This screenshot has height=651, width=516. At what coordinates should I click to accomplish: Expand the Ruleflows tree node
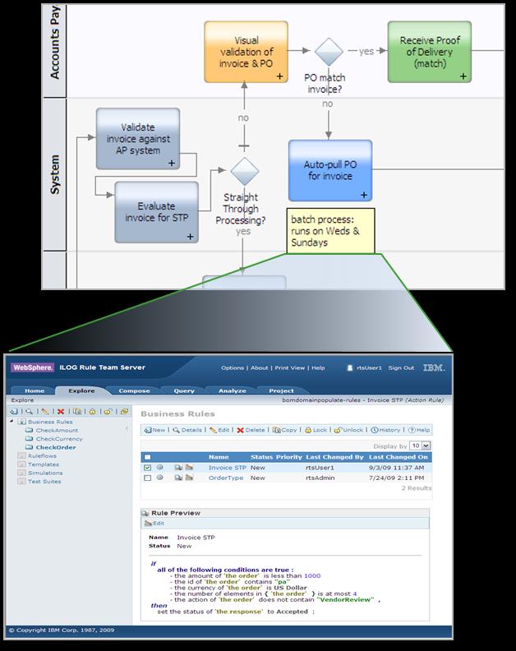(x=21, y=456)
